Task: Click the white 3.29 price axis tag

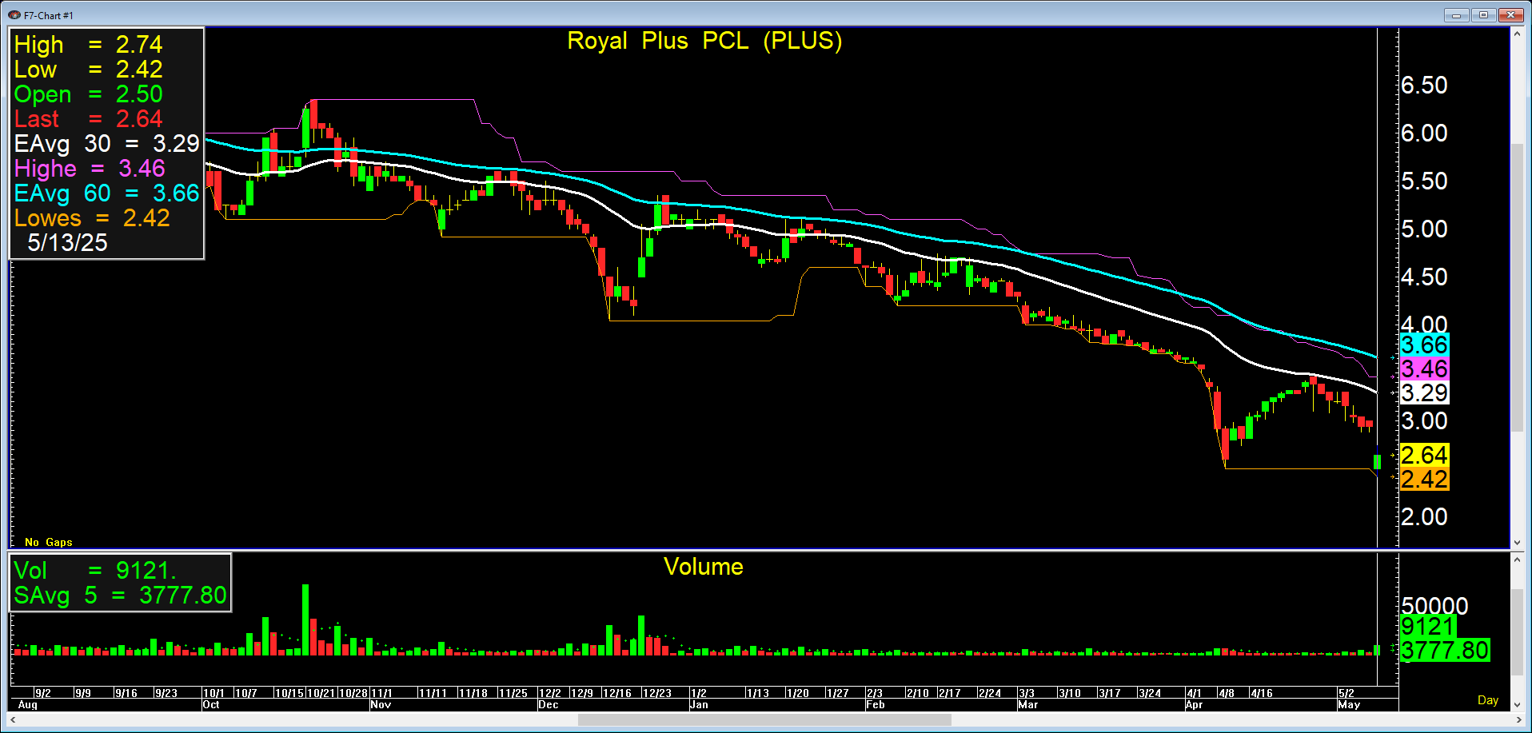Action: [x=1424, y=392]
